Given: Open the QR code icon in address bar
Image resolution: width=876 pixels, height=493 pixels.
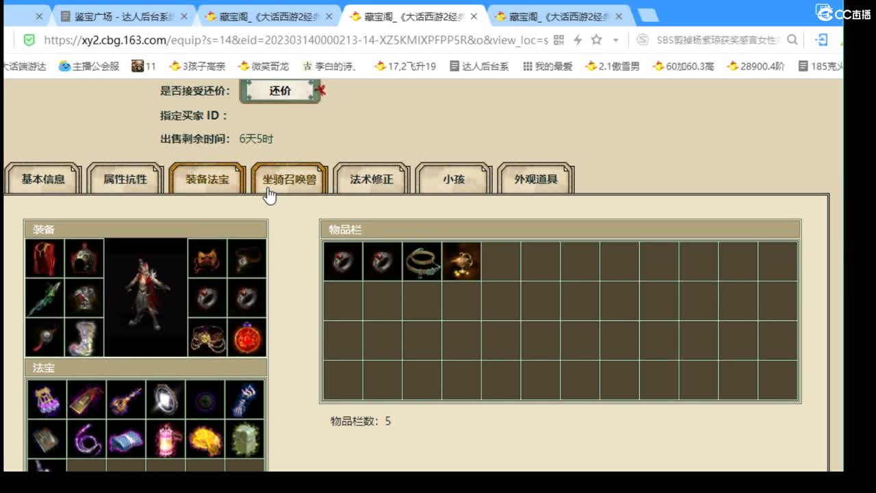Looking at the screenshot, I should point(558,40).
